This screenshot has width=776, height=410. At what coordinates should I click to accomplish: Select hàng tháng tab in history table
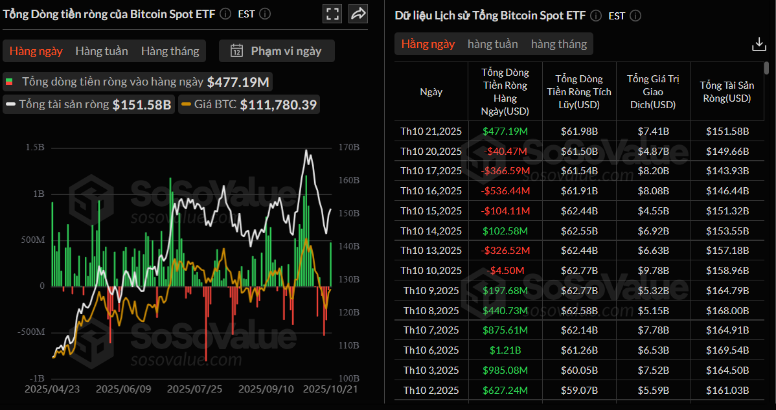pyautogui.click(x=558, y=44)
